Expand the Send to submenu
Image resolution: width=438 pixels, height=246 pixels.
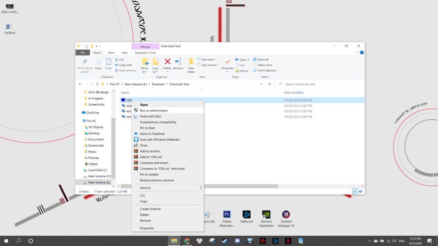(x=168, y=188)
